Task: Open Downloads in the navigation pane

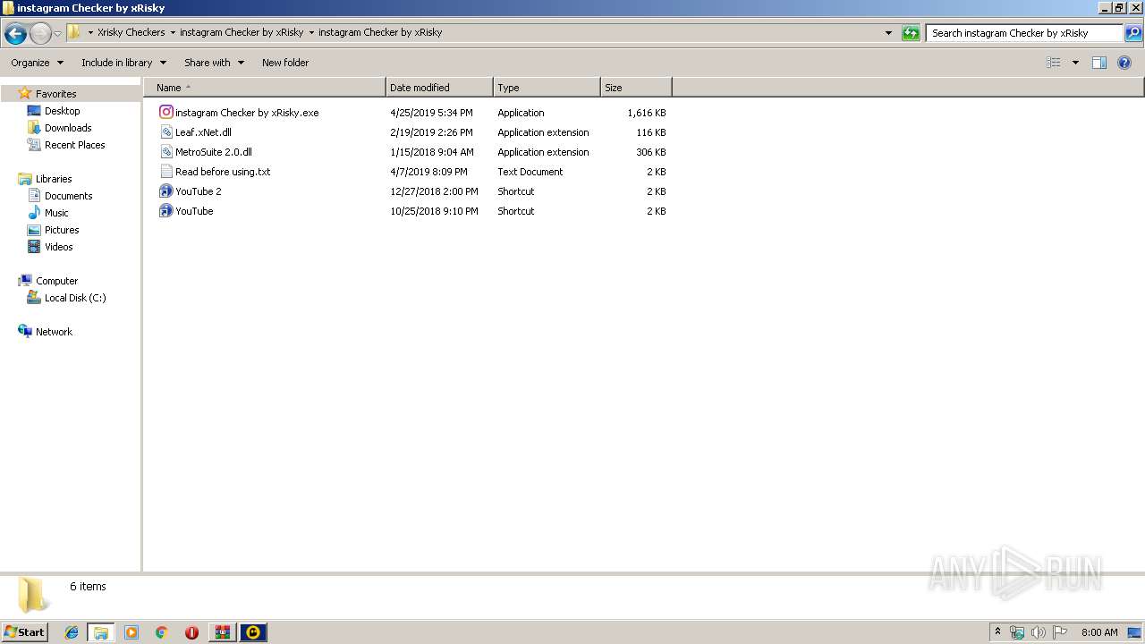Action: tap(68, 128)
